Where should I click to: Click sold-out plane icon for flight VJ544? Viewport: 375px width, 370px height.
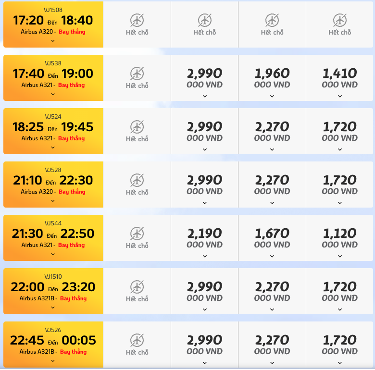137,233
